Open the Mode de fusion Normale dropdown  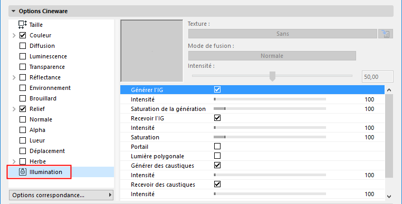(x=272, y=56)
